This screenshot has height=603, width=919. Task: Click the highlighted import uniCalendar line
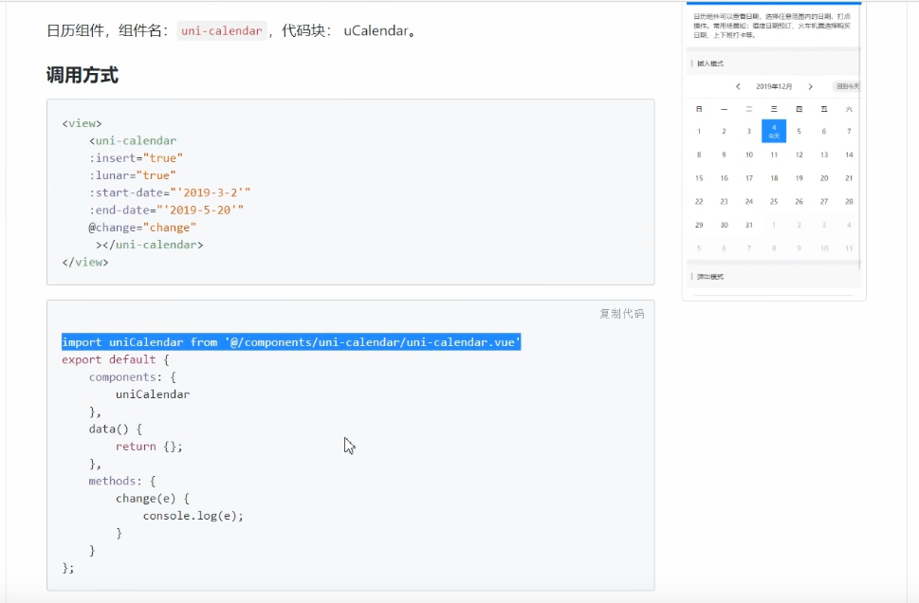coord(291,342)
